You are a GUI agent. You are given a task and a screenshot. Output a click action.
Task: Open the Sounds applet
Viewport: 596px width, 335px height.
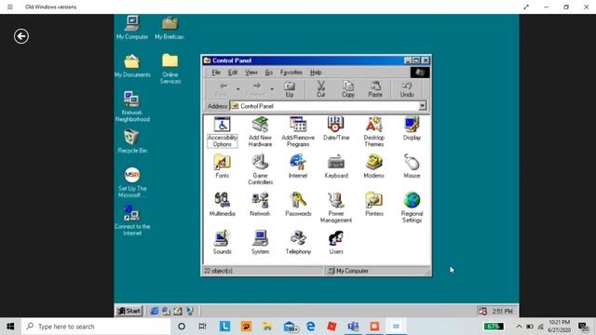(x=223, y=242)
